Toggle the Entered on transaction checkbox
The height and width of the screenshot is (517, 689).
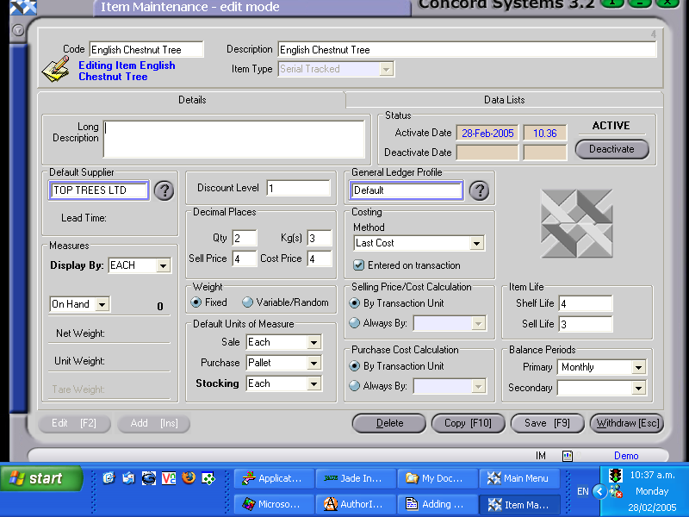(357, 265)
